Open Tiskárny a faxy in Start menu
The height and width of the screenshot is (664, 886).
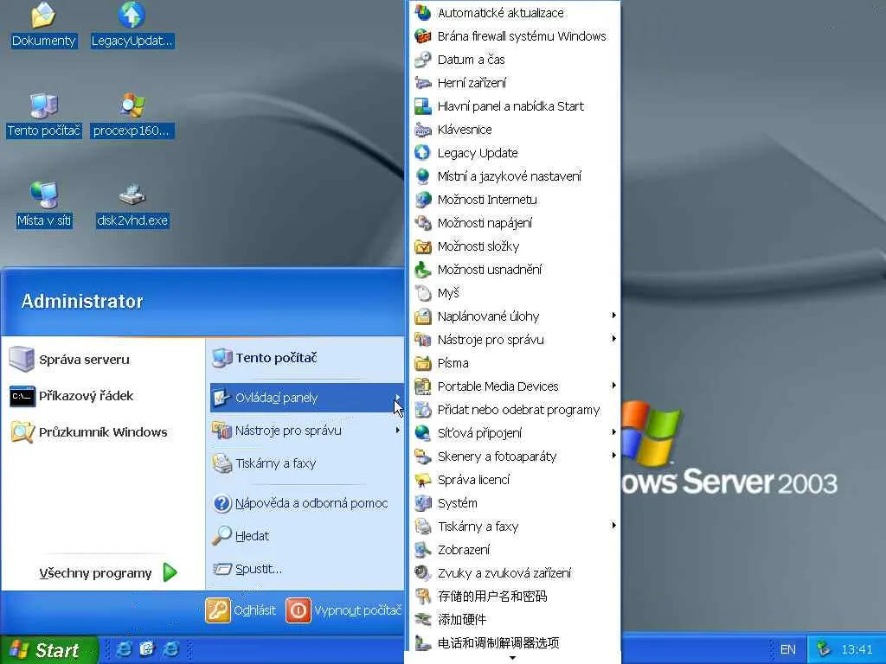coord(307,463)
